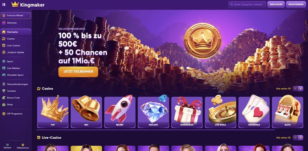This screenshot has width=308, height=151.
Task: Show next Casino categories with right arrow
Action: pyautogui.click(x=301, y=89)
